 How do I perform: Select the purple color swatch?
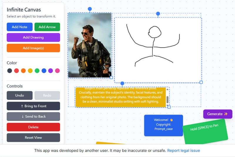[x=51, y=71]
